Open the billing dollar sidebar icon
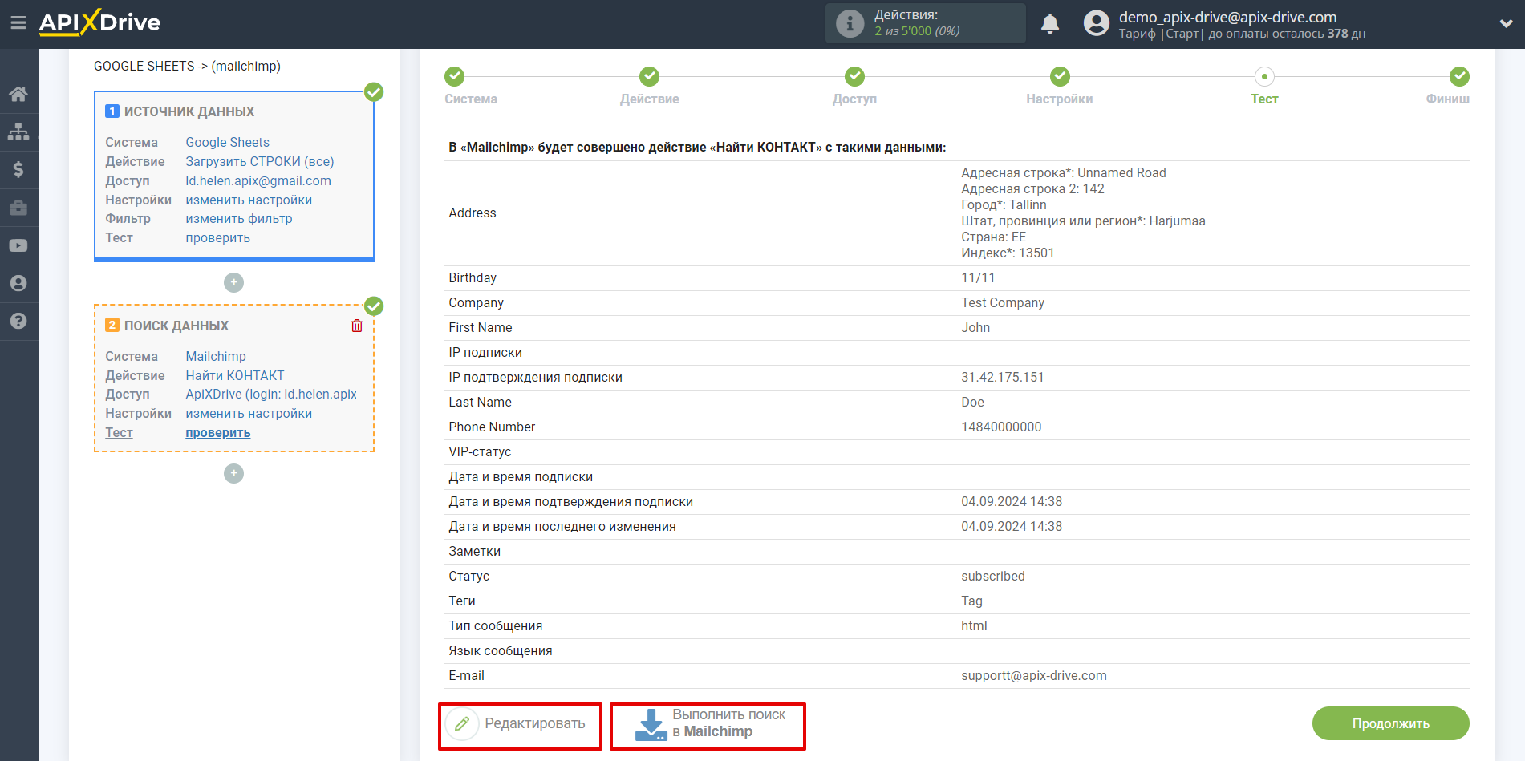The image size is (1525, 761). 18,169
